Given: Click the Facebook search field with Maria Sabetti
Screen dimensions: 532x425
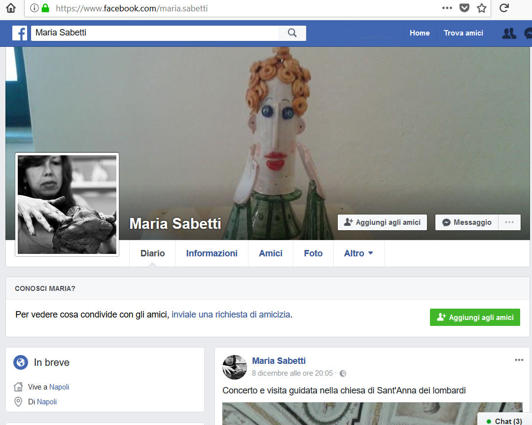Looking at the screenshot, I should pyautogui.click(x=155, y=33).
